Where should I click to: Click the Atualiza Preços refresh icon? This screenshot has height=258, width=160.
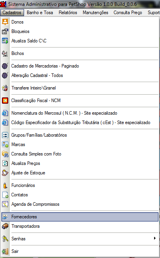(x=5, y=163)
